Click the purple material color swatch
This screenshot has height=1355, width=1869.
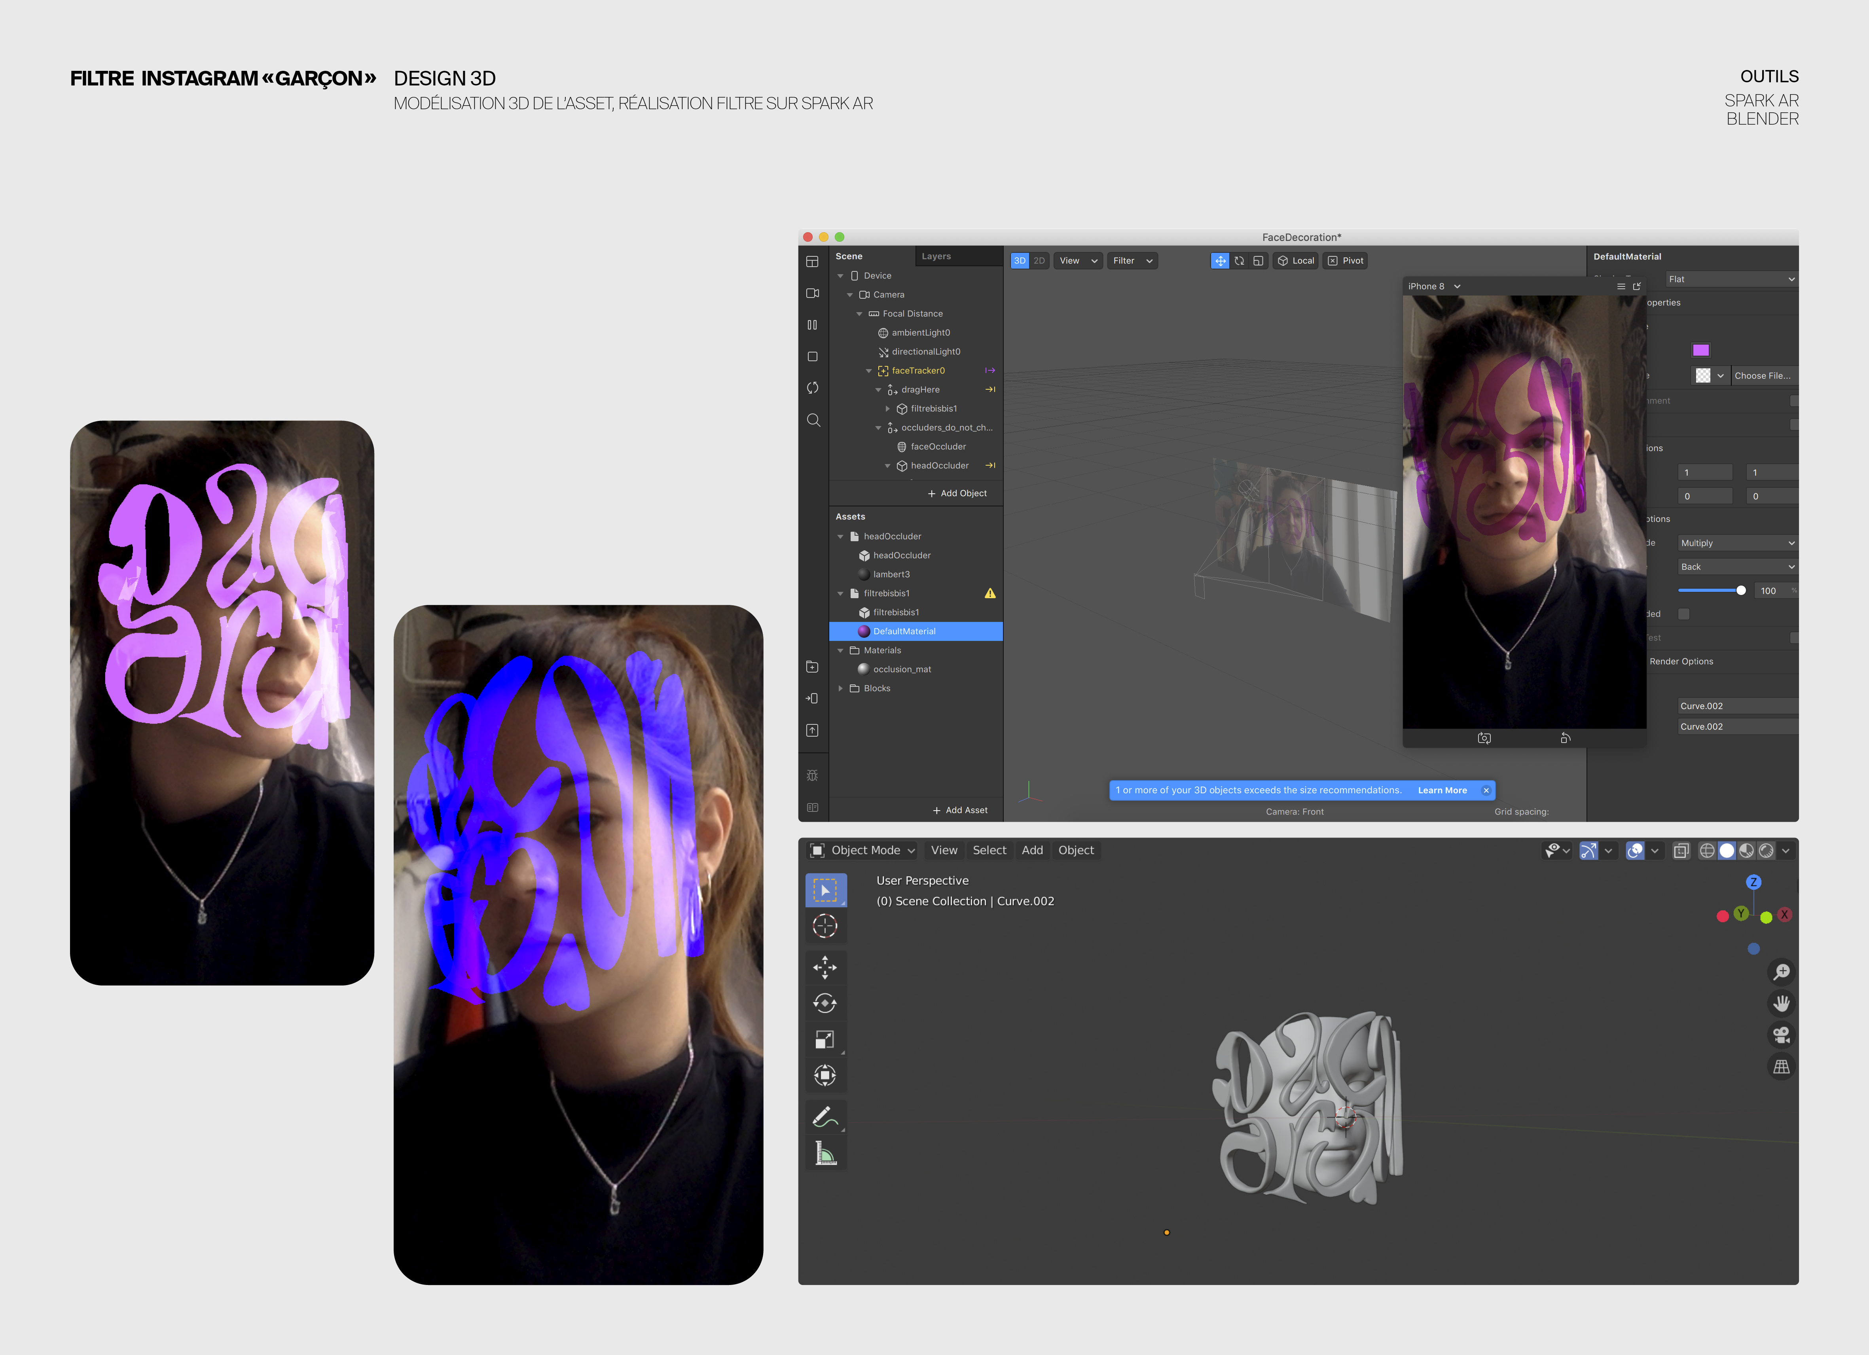(1700, 350)
